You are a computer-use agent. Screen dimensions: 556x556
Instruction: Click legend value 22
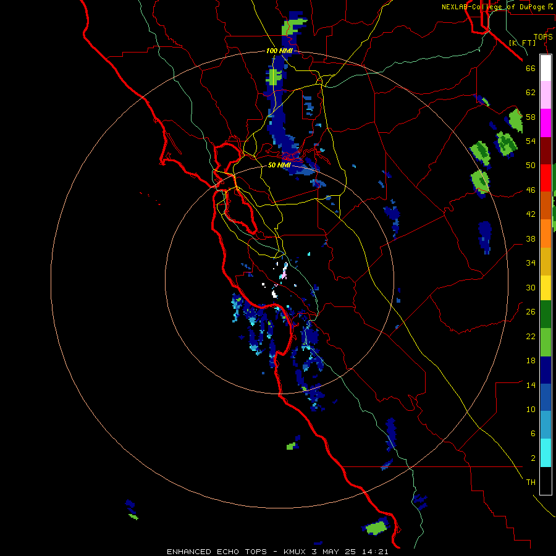(531, 336)
